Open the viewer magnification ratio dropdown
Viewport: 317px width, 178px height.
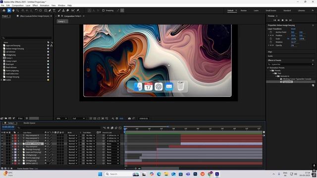61,119
